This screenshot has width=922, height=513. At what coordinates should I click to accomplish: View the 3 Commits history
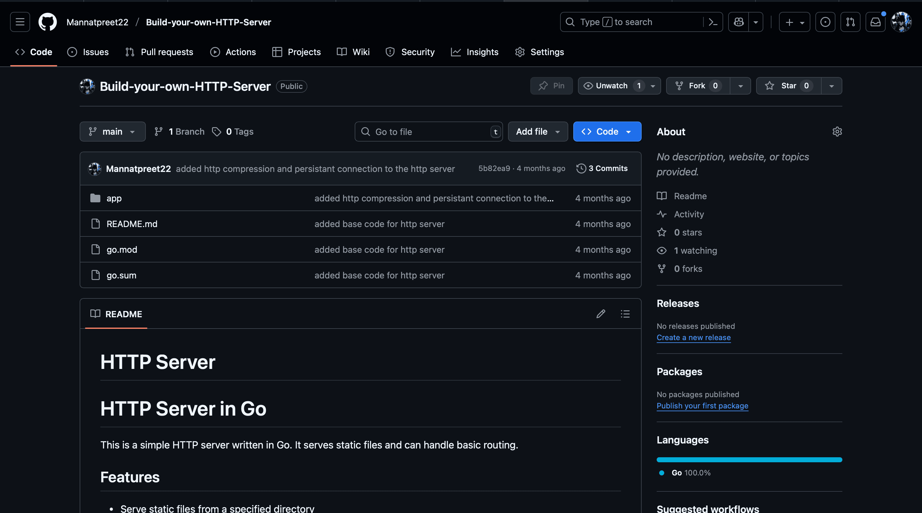602,168
